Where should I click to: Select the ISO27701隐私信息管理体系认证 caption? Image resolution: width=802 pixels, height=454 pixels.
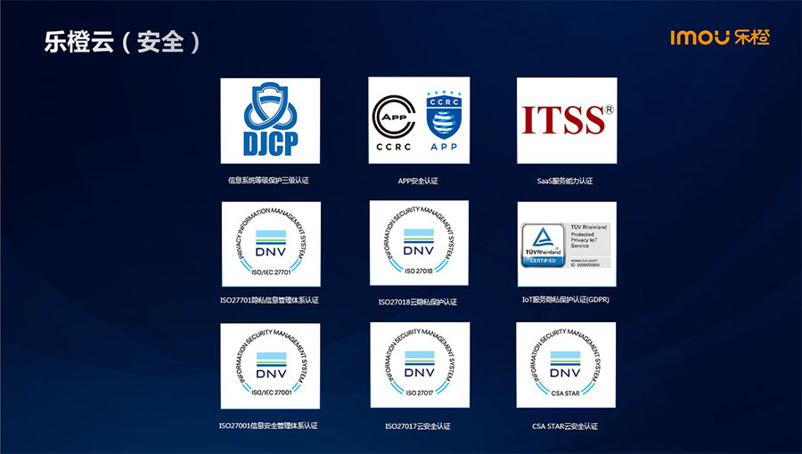[268, 300]
